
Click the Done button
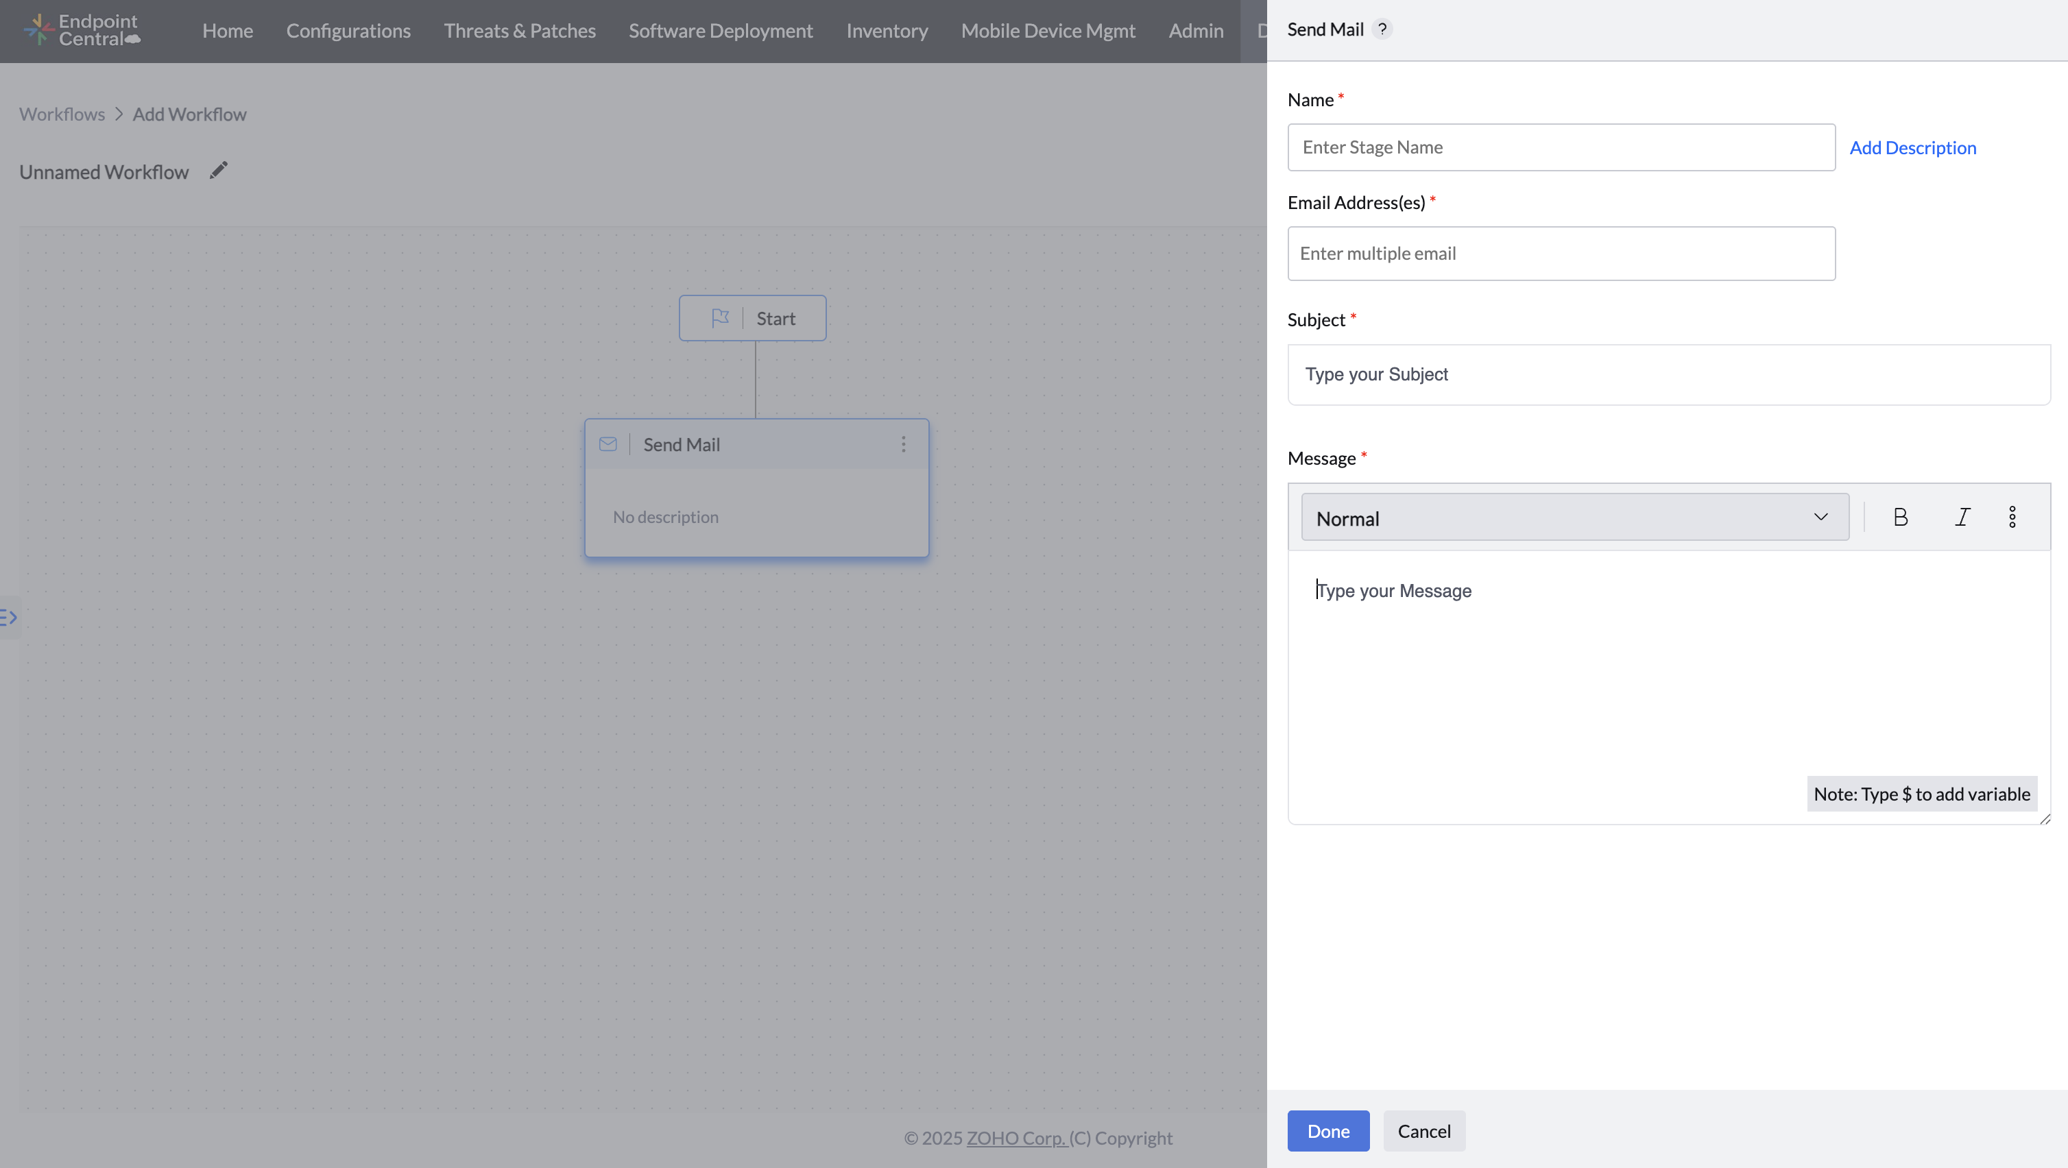pyautogui.click(x=1328, y=1130)
